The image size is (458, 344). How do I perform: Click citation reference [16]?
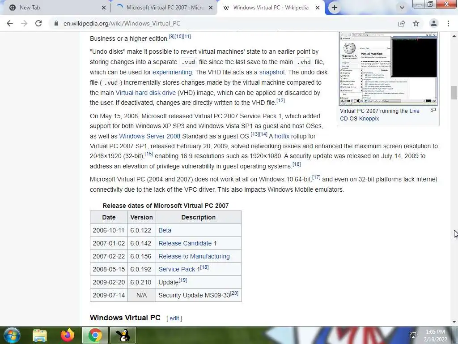[297, 164]
